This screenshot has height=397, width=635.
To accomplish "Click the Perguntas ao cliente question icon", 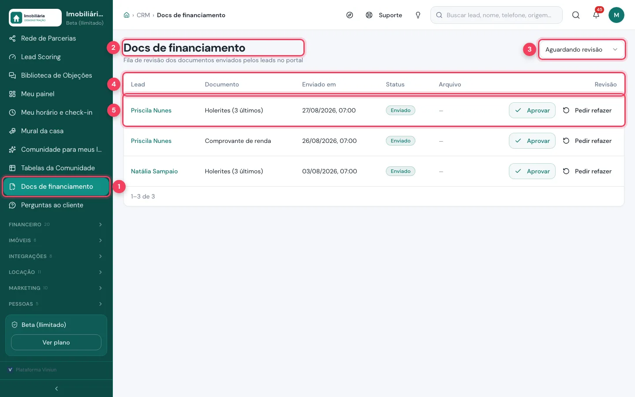I will pyautogui.click(x=12, y=205).
